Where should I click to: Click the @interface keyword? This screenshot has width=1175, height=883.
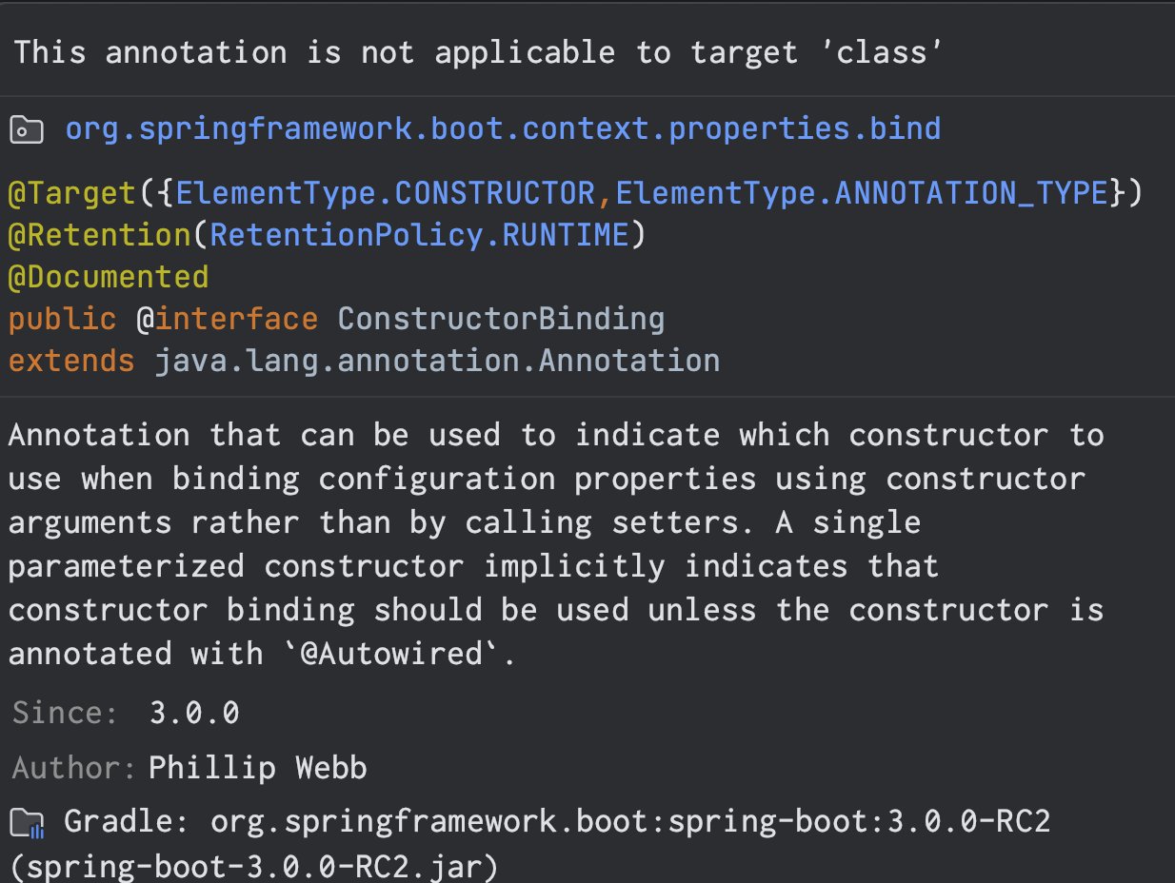228,319
